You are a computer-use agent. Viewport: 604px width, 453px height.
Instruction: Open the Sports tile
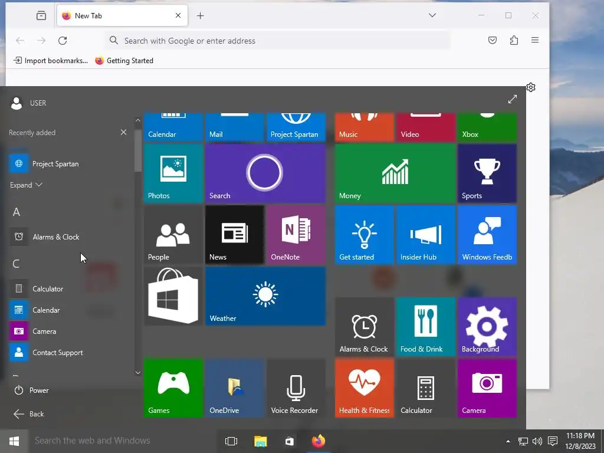click(487, 173)
